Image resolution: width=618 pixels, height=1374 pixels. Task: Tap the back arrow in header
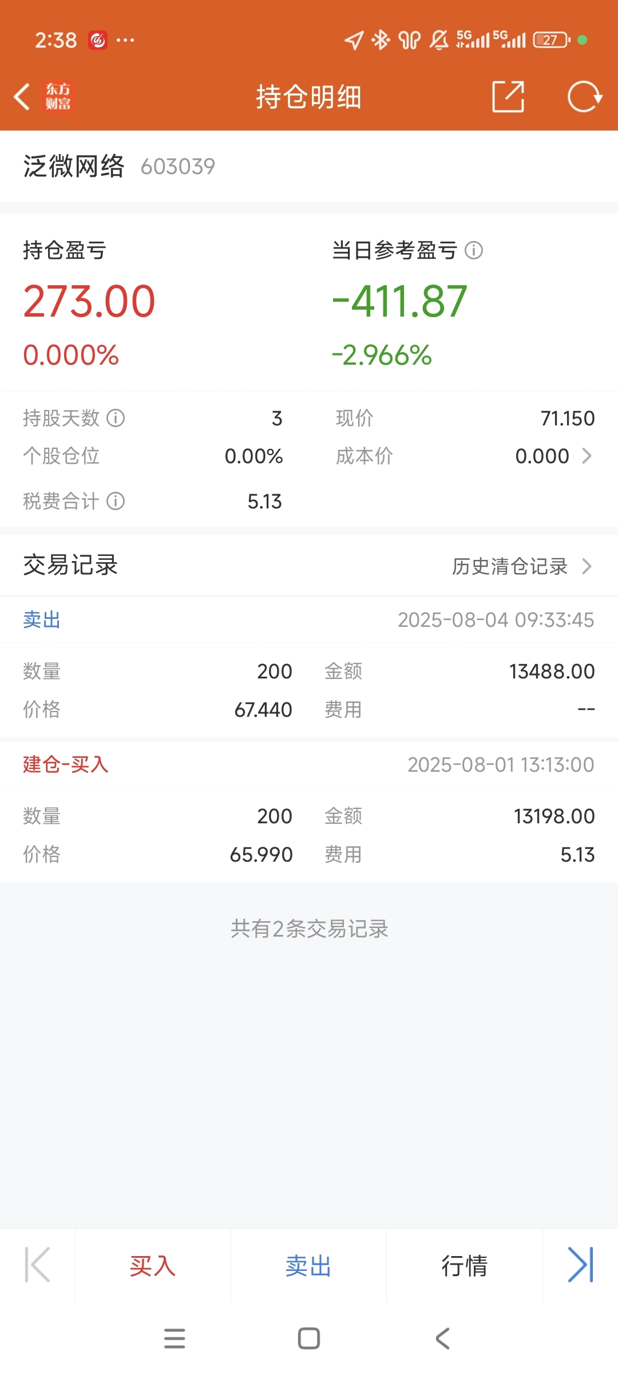click(x=22, y=96)
